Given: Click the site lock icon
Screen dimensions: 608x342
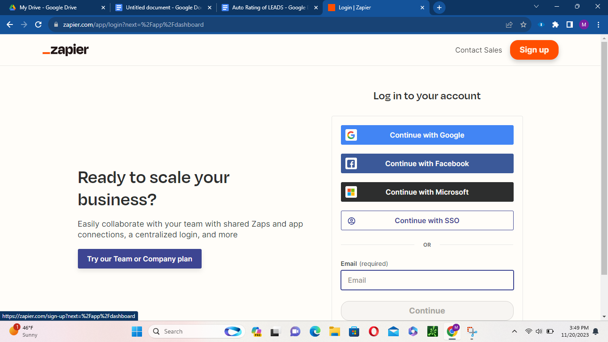Looking at the screenshot, I should pyautogui.click(x=56, y=24).
